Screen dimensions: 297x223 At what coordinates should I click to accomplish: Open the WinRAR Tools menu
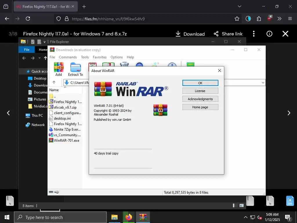pos(85,57)
